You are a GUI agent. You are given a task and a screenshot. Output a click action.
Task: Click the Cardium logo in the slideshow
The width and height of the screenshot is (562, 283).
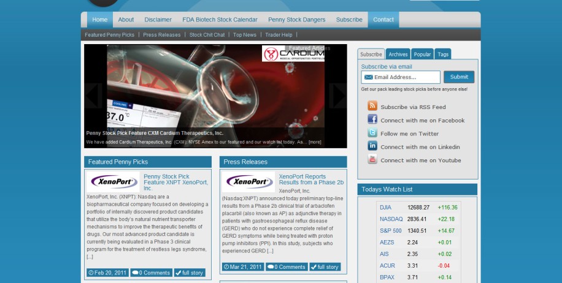click(x=293, y=54)
